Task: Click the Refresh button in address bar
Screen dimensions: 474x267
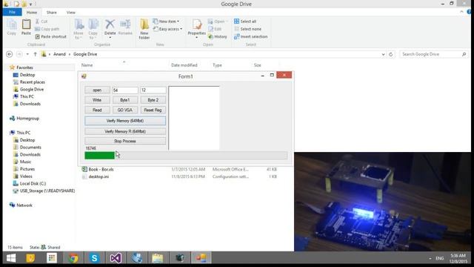Action: [390, 54]
